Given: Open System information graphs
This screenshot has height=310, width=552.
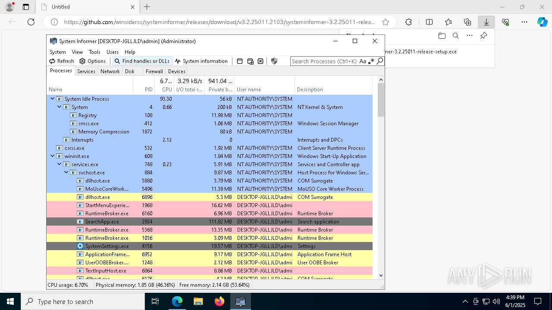Looking at the screenshot, I should [x=201, y=61].
